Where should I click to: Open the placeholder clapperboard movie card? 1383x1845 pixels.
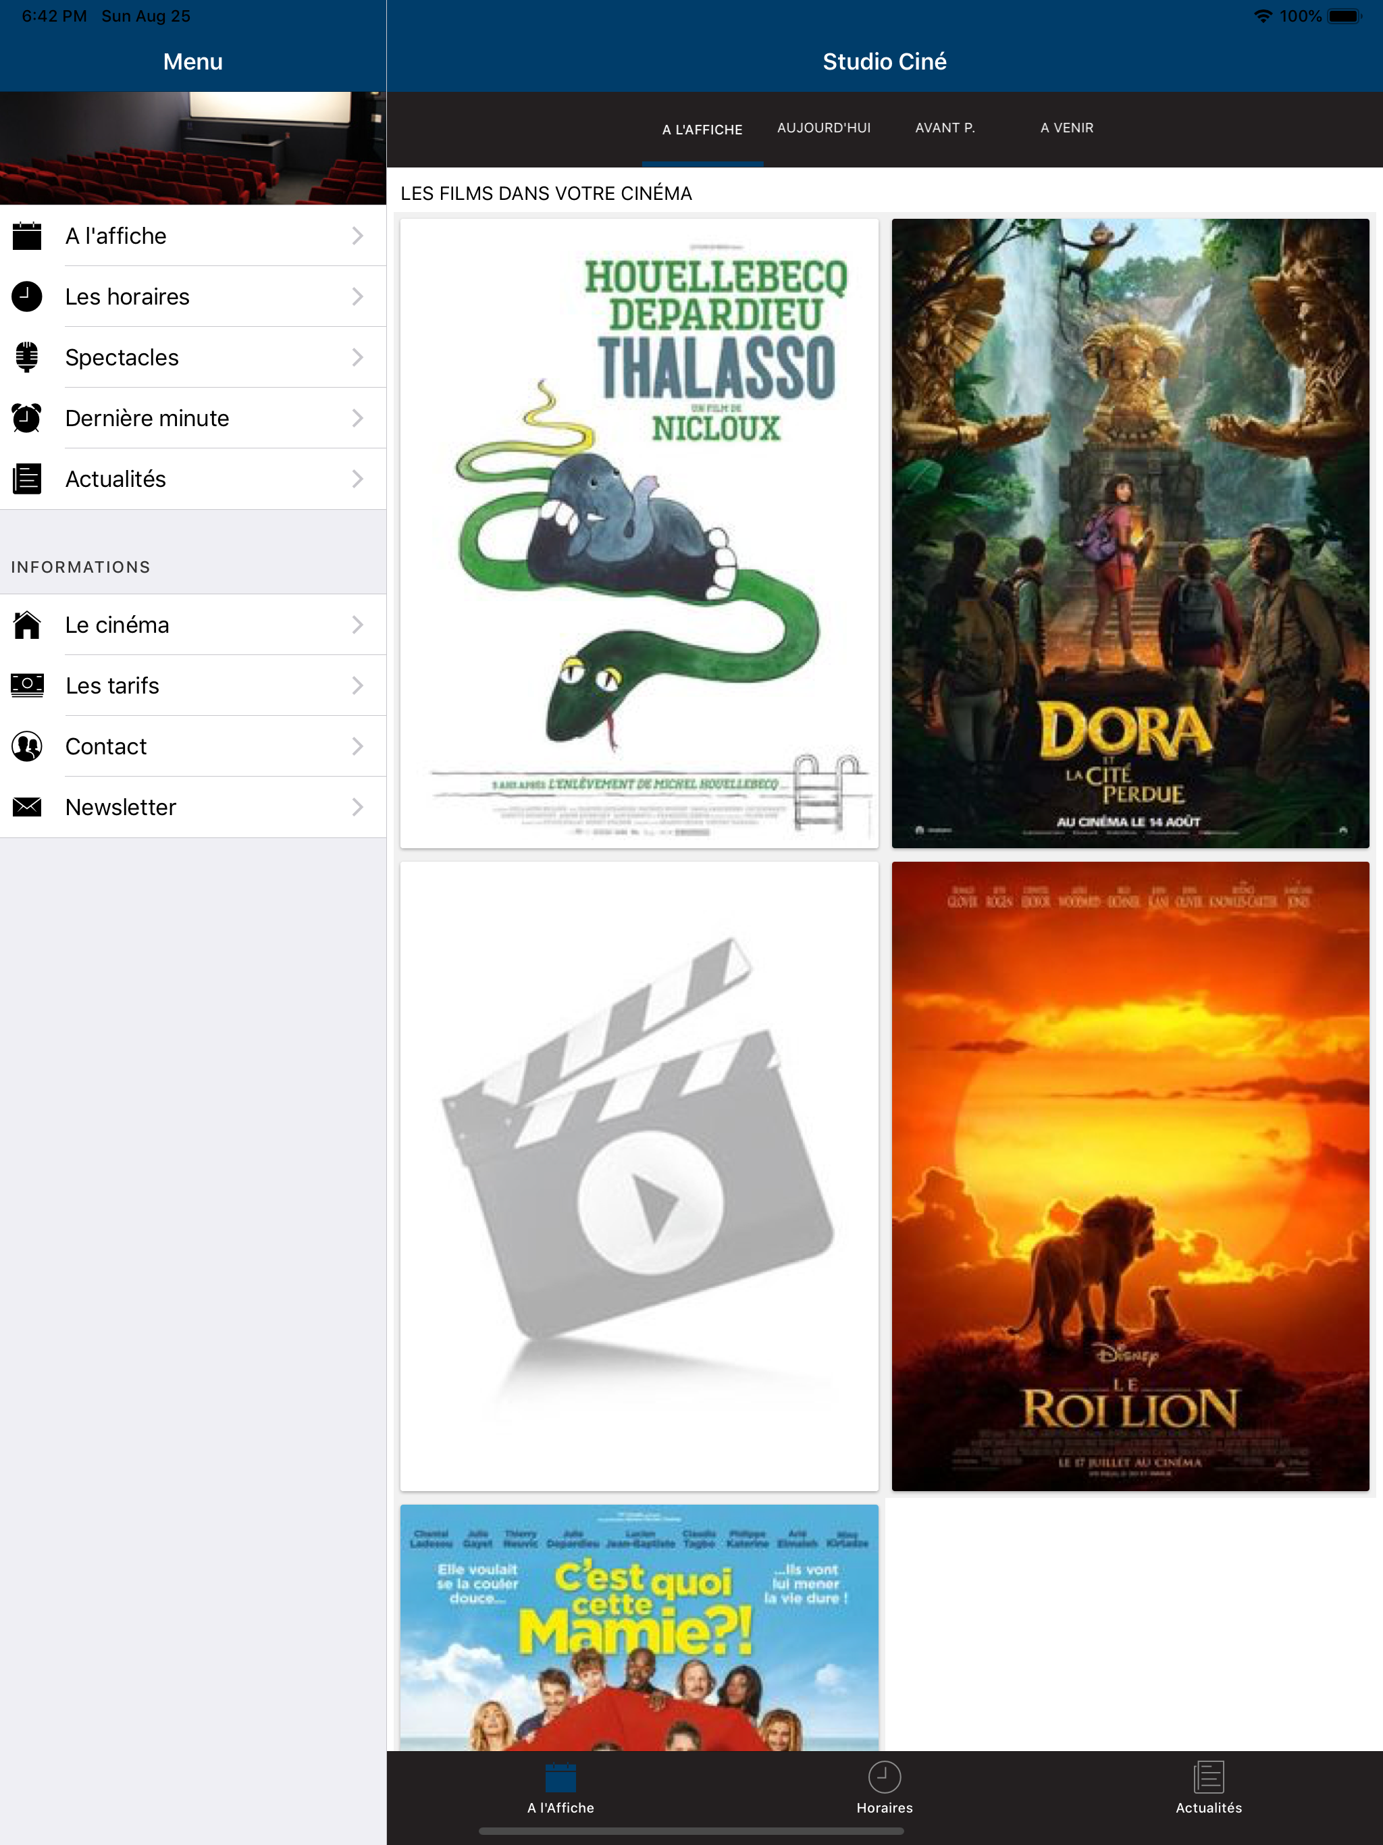click(639, 1177)
